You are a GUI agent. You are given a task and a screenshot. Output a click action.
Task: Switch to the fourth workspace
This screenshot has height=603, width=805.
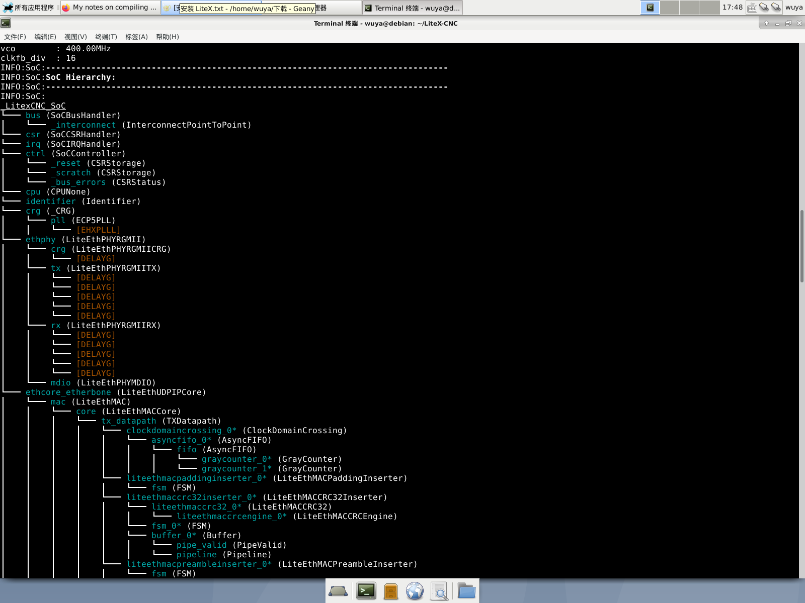[709, 8]
